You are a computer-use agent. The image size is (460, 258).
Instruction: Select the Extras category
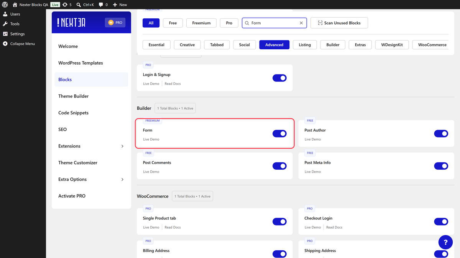(360, 45)
